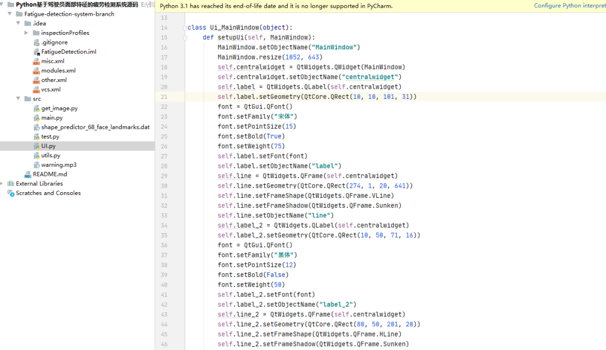
Task: Open shape_predictor_68_face_landmarks.dat file
Action: pos(95,128)
